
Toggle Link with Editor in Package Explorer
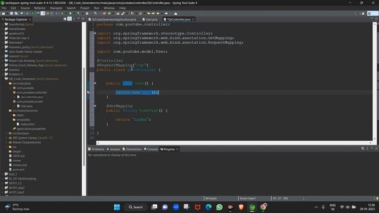tap(69, 19)
